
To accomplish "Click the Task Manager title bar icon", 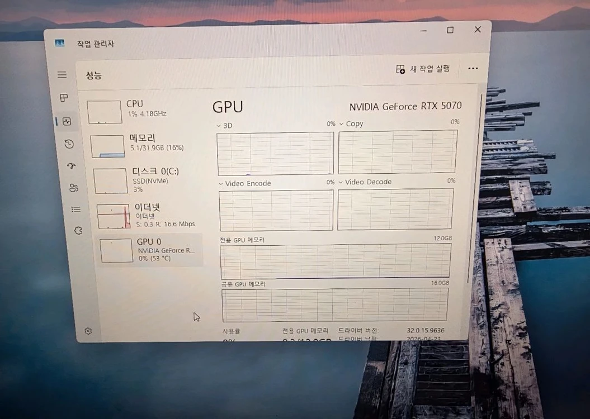I will tap(59, 43).
